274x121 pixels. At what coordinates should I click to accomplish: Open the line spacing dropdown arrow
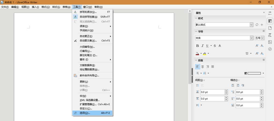[201, 105]
